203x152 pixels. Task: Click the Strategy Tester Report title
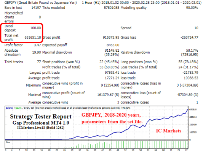pyautogui.click(x=41, y=117)
